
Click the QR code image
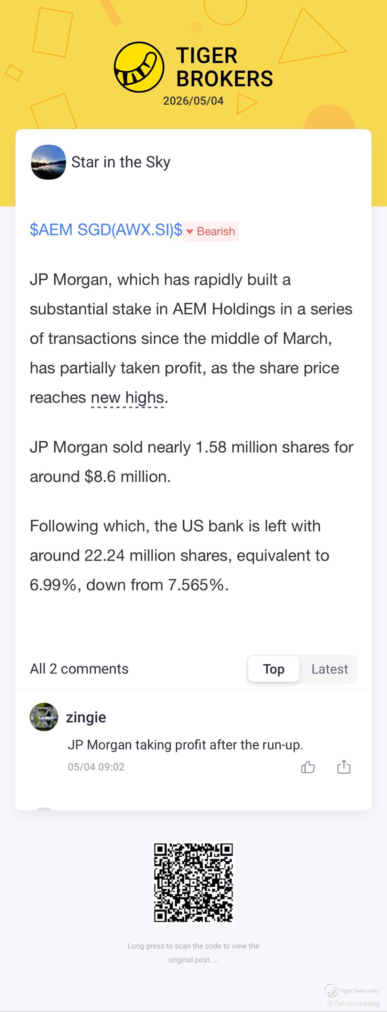coord(193,882)
